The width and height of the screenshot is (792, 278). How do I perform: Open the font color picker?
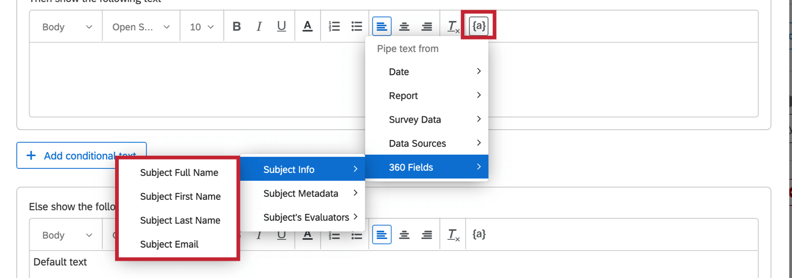tap(307, 26)
